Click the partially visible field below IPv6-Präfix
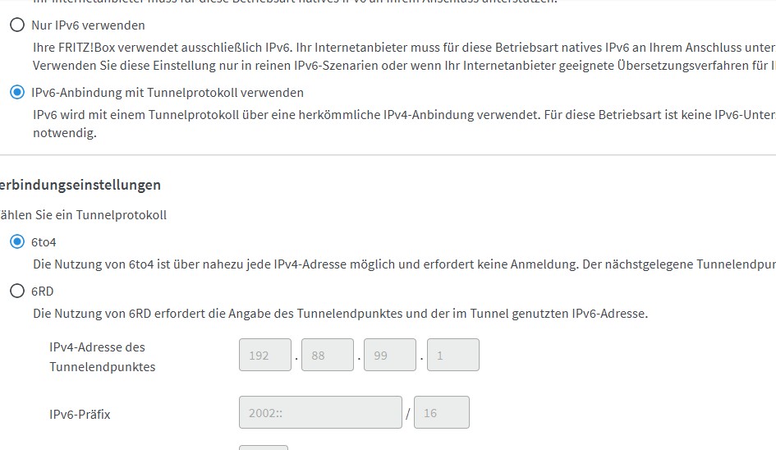Screen dimensions: 776x450 [264, 448]
